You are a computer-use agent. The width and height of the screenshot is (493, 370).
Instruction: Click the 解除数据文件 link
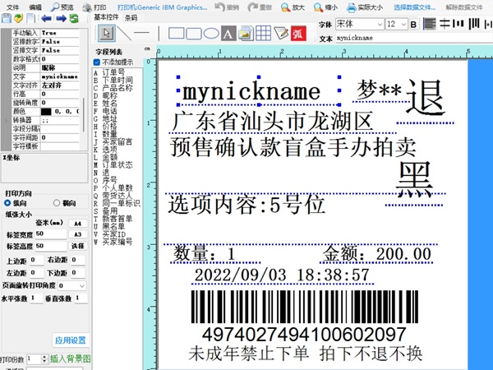[464, 7]
